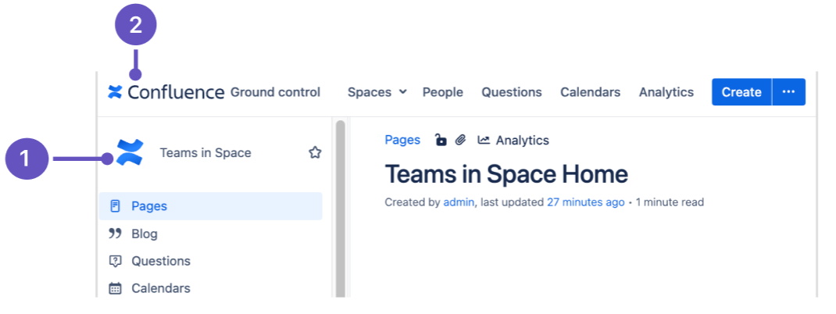This screenshot has height=314, width=836.
Task: Click the Pages sidebar icon
Action: click(x=116, y=206)
